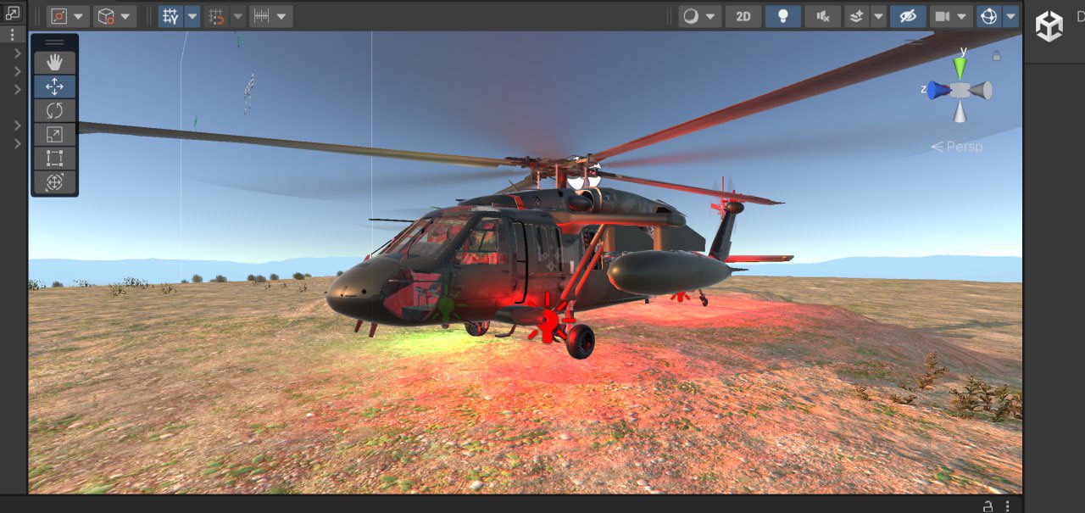Image resolution: width=1085 pixels, height=513 pixels.
Task: Open the shading draw mode dropdown
Action: point(700,16)
